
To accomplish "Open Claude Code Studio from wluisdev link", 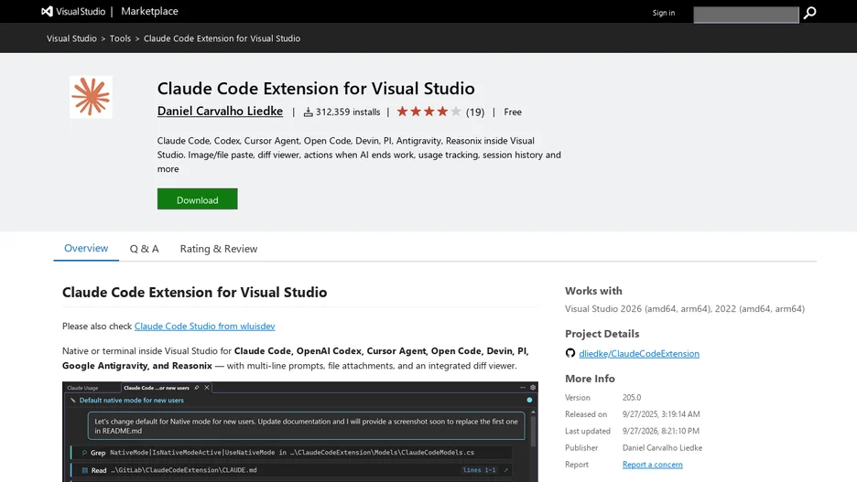I will [x=204, y=326].
